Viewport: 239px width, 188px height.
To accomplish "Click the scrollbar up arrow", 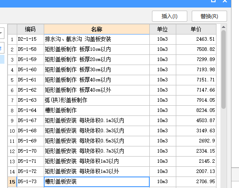I will pyautogui.click(x=224, y=27).
